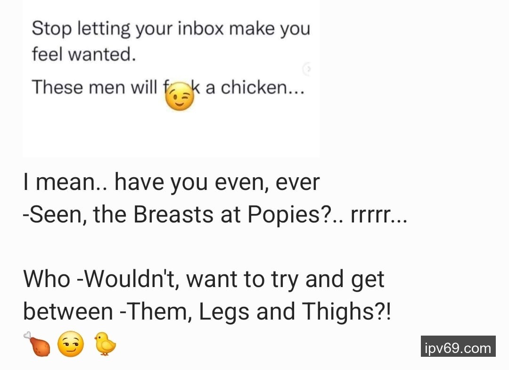Click the line starting with 'Who -Wouldn't'
The width and height of the screenshot is (509, 370).
point(204,279)
